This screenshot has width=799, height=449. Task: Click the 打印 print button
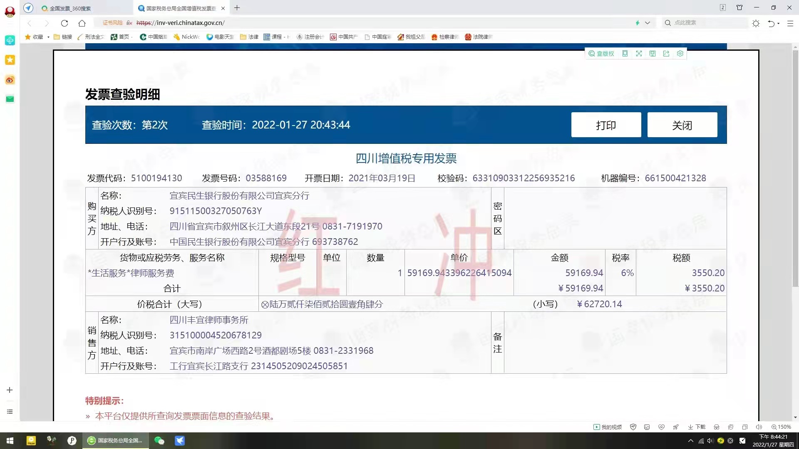click(x=606, y=125)
